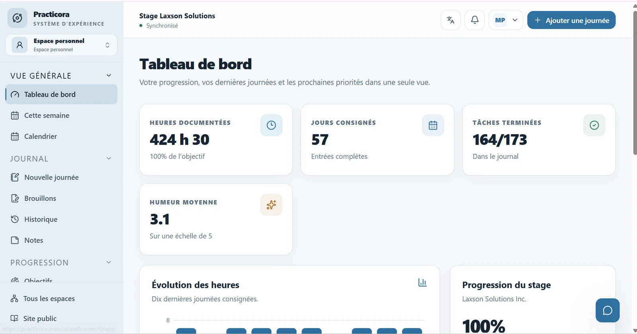Click the calendar icon on Jours consignés card

click(433, 125)
